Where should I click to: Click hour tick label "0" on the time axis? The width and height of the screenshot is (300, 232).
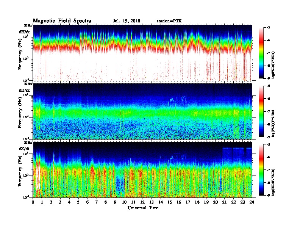point(33,202)
